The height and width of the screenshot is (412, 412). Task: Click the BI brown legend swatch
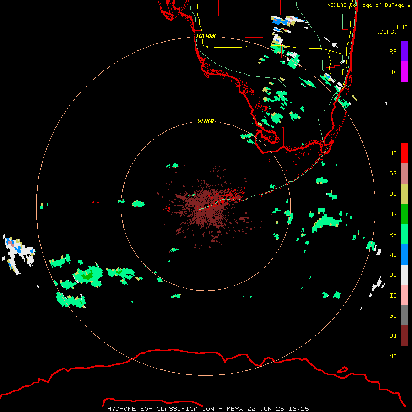(404, 336)
